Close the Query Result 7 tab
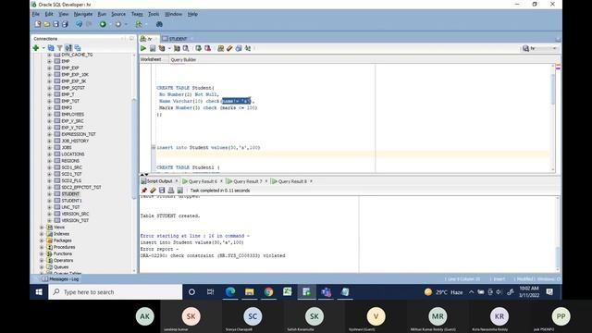Image resolution: width=592 pixels, height=333 pixels. [x=266, y=181]
